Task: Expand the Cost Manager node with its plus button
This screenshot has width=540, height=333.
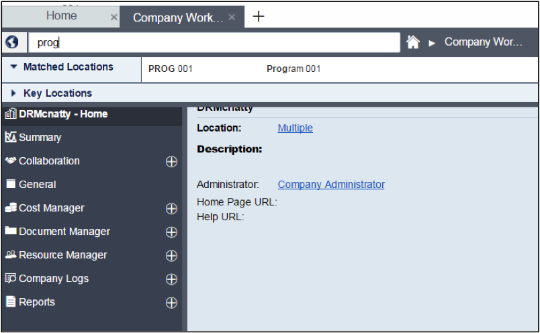Action: pos(171,209)
